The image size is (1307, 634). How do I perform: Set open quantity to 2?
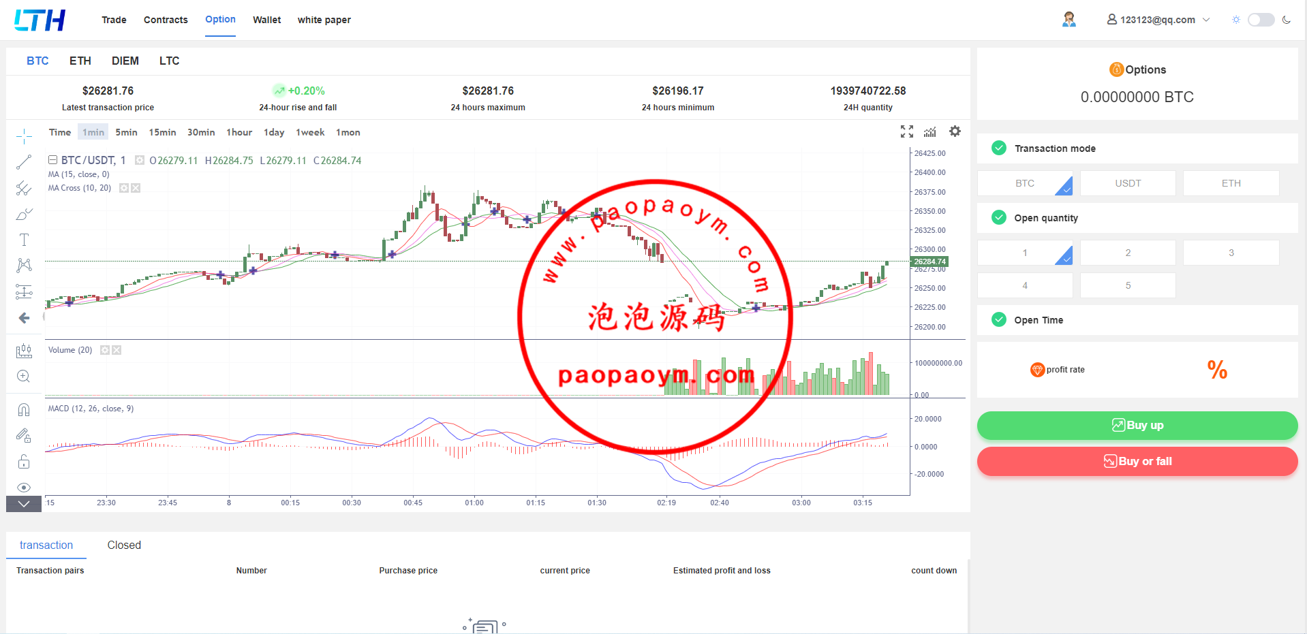1128,253
